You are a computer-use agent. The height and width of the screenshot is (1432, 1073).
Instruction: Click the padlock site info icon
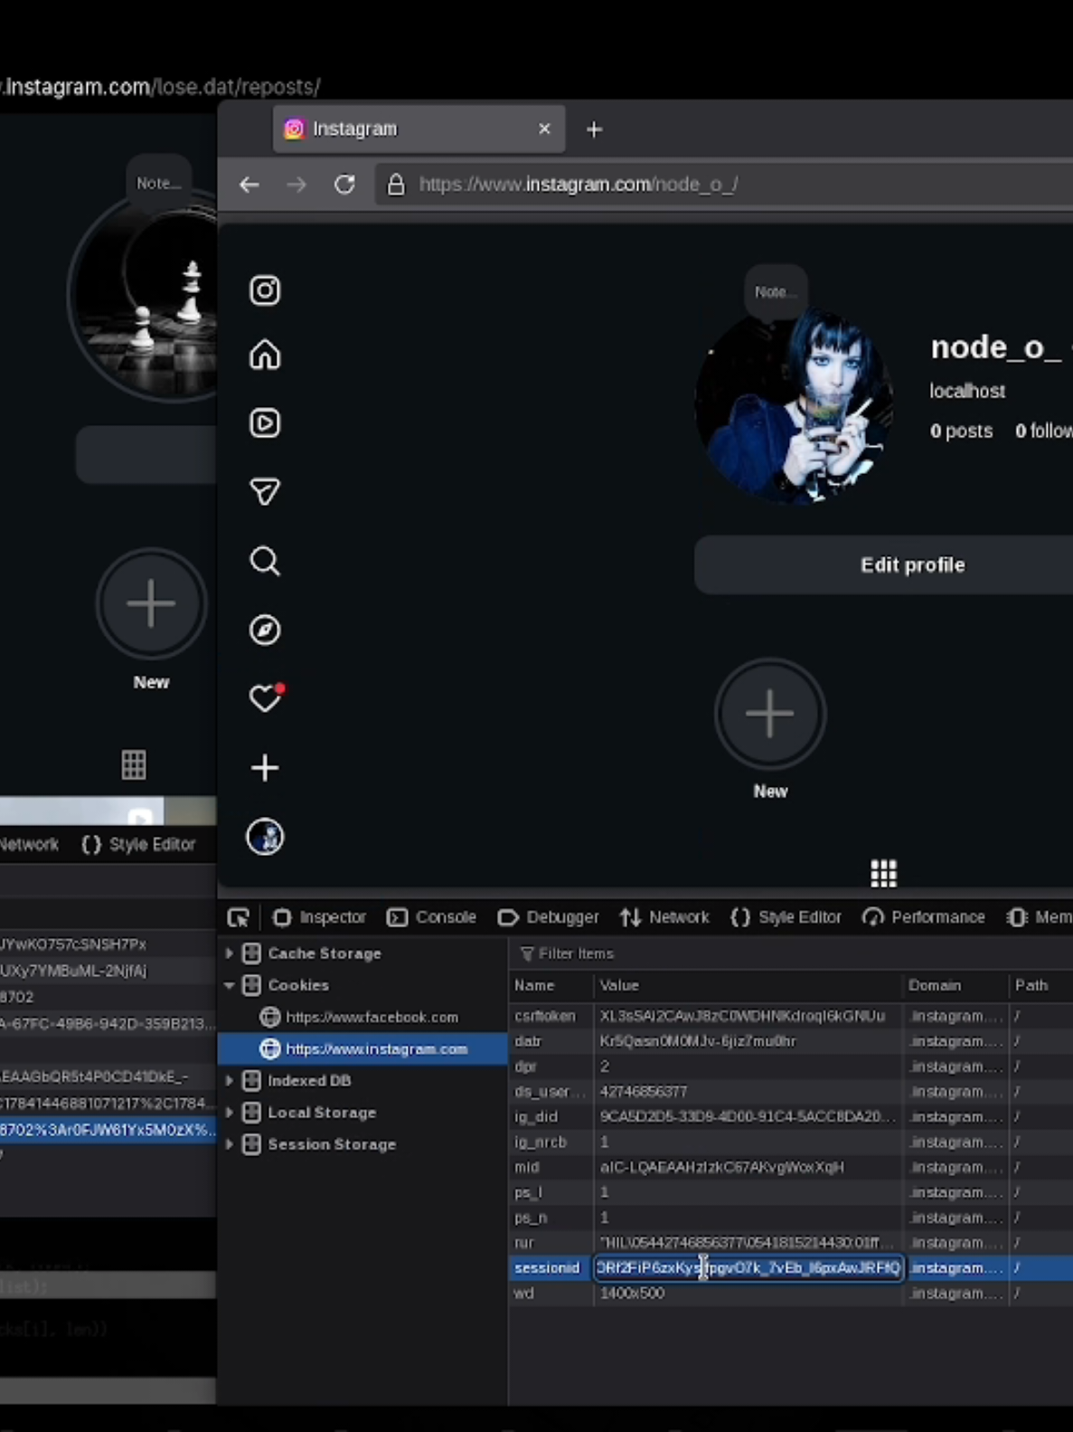pos(396,185)
